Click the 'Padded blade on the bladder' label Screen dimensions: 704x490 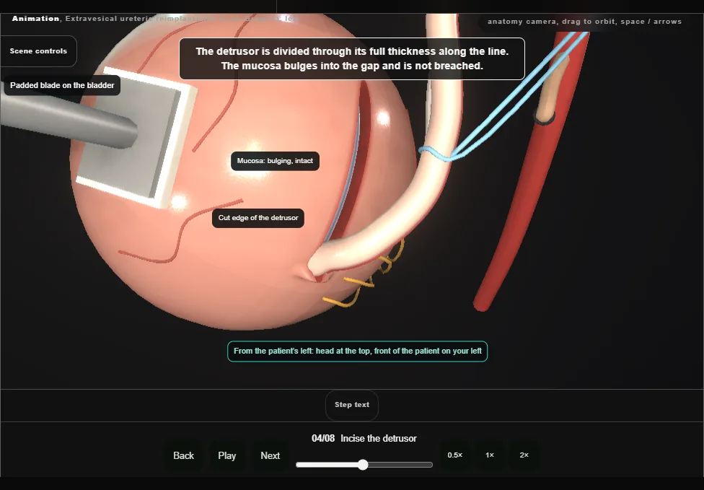63,85
